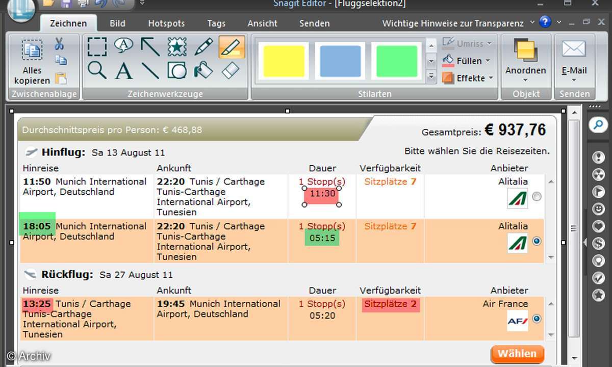Select the pen drawing tool
The image size is (612, 367).
pyautogui.click(x=204, y=46)
